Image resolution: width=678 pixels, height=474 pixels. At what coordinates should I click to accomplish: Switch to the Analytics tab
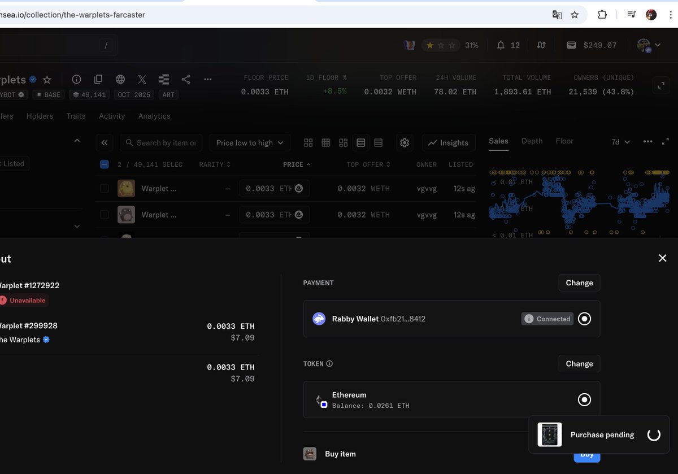coord(154,116)
